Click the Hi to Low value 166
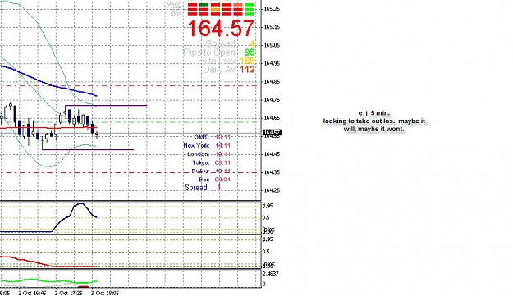This screenshot has width=513, height=296. point(247,61)
